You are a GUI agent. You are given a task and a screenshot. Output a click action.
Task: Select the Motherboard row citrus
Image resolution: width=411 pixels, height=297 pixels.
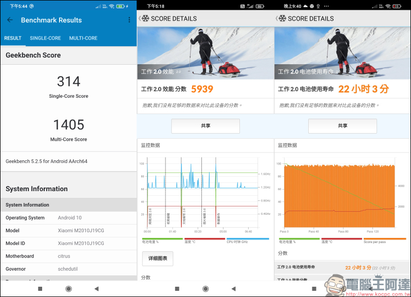[69, 256]
